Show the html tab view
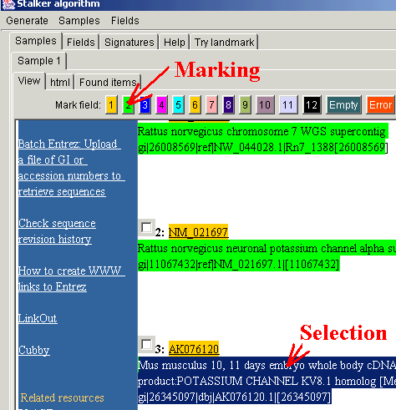This screenshot has height=410, width=396. 60,82
